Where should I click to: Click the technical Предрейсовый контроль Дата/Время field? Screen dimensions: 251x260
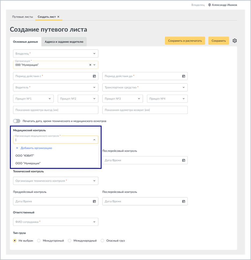pos(56,201)
